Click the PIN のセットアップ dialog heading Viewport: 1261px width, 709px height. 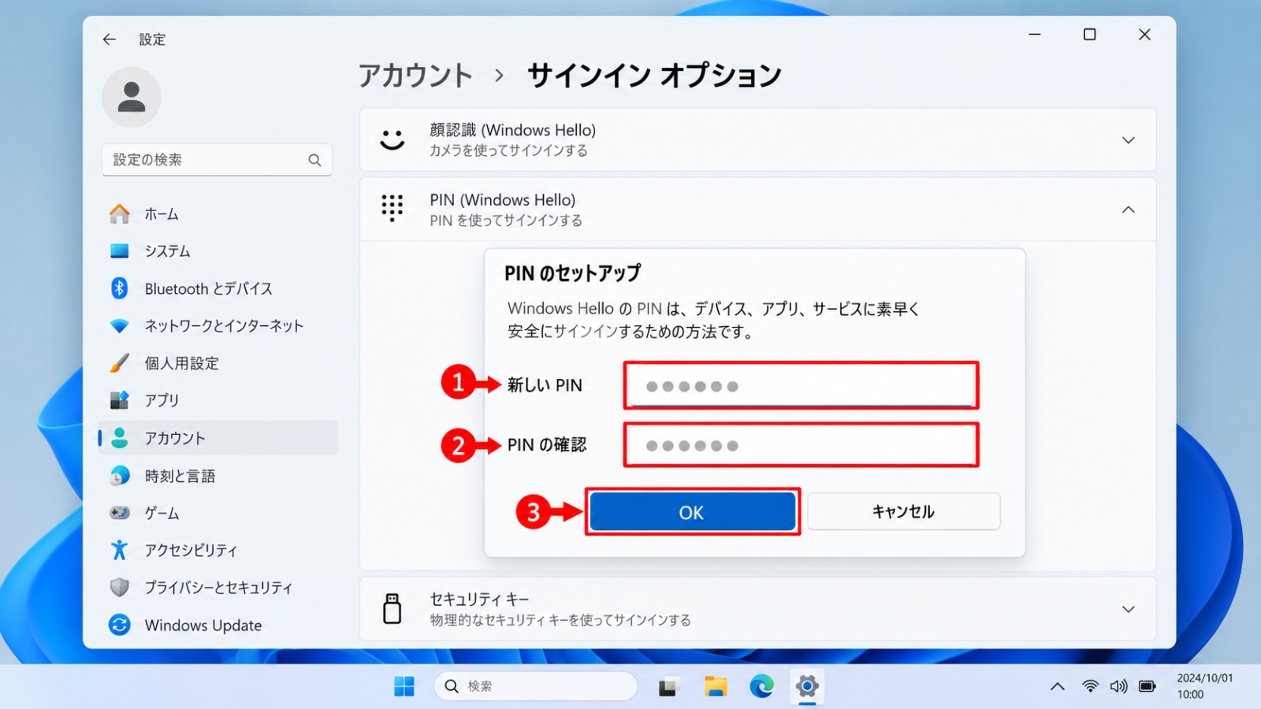click(x=573, y=273)
